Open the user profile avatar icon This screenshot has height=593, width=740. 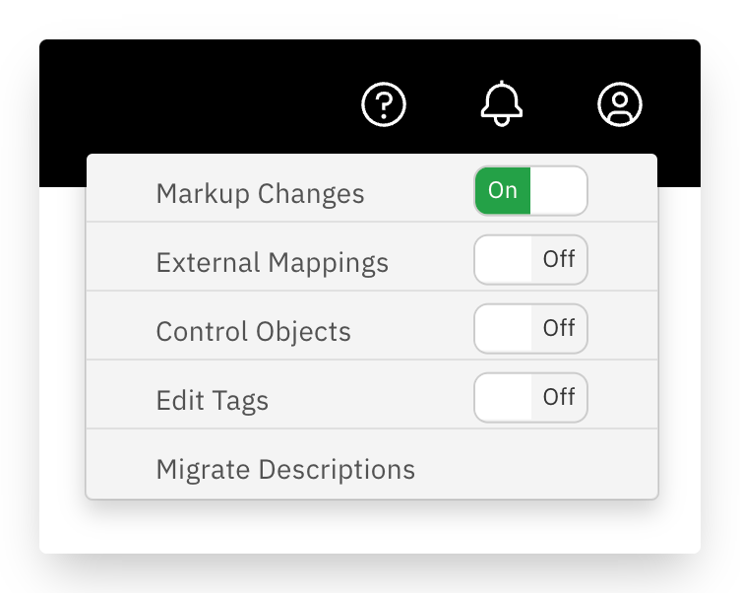point(620,104)
